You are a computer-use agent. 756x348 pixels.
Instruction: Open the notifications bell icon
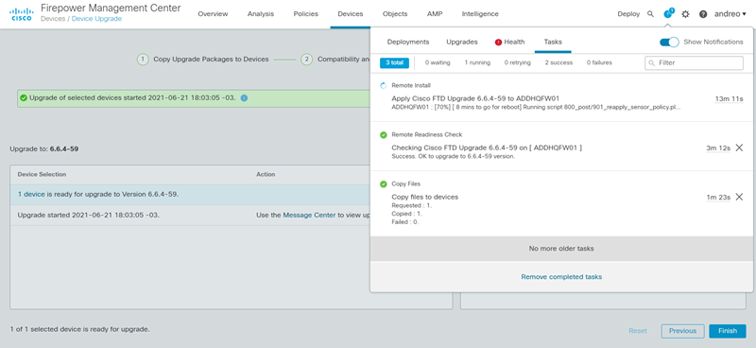click(668, 14)
